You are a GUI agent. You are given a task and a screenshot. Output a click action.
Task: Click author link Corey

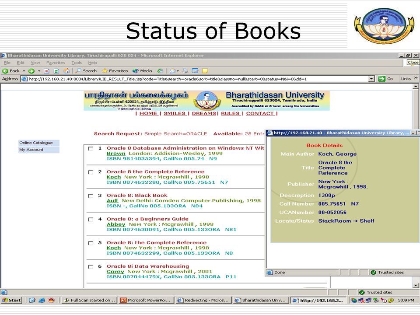click(115, 272)
